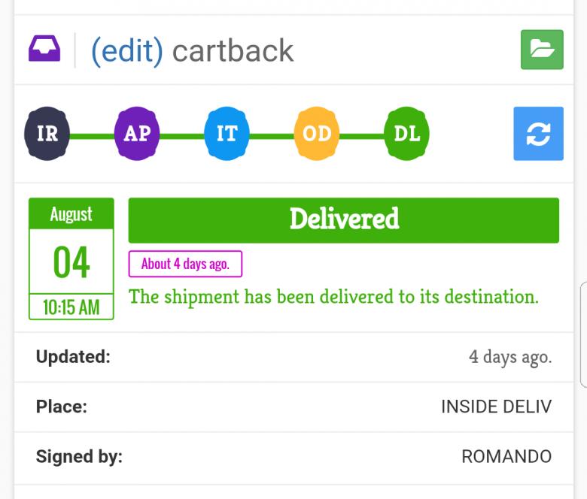The height and width of the screenshot is (499, 587).
Task: Click the (edit) link beside cartback
Action: point(126,51)
